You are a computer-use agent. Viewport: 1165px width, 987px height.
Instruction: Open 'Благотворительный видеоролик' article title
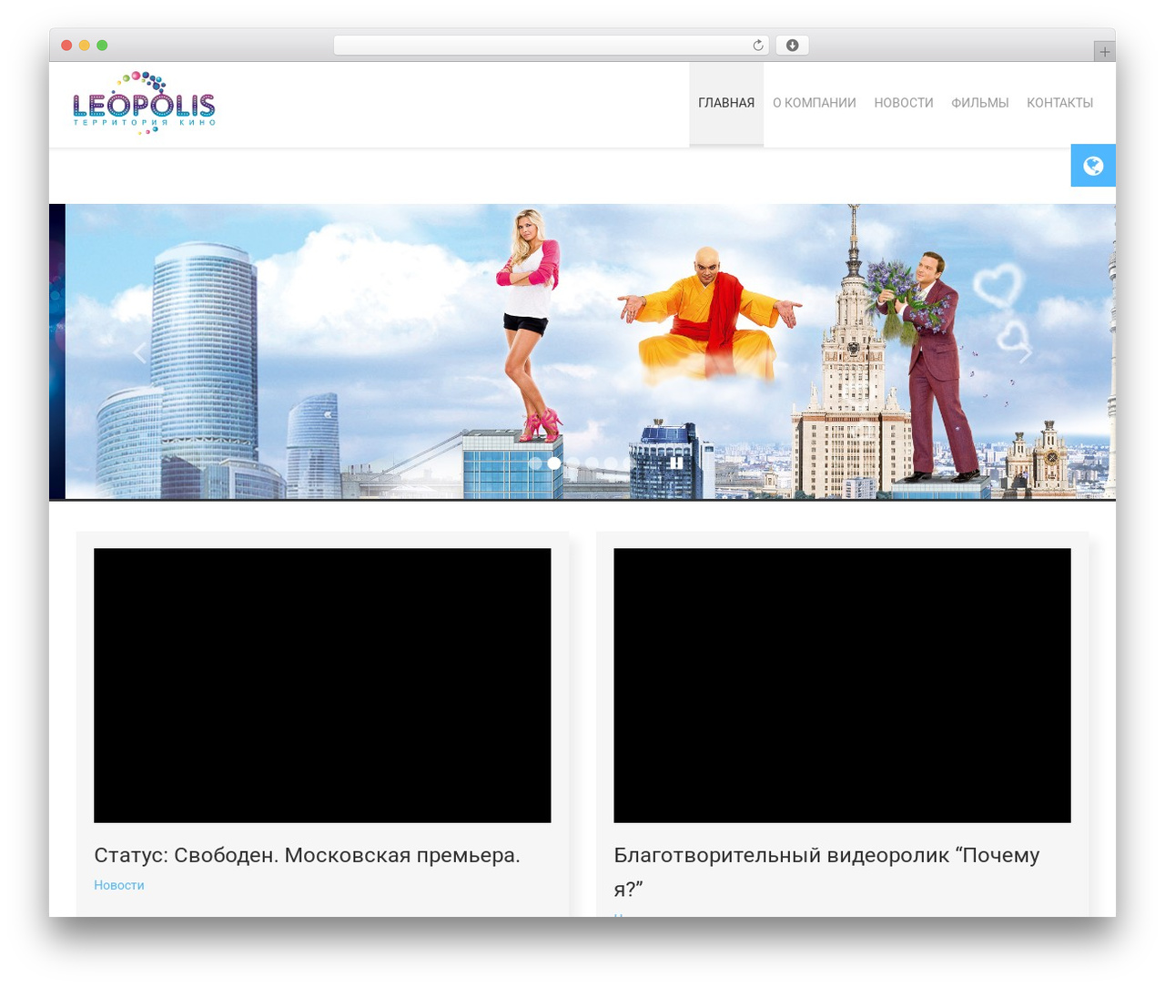pyautogui.click(x=826, y=871)
